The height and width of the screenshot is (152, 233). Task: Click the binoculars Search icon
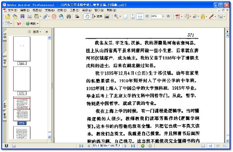[x=69, y=16]
